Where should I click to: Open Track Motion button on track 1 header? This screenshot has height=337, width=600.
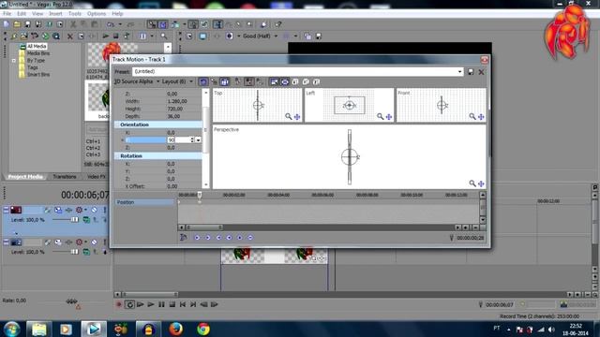[58, 210]
